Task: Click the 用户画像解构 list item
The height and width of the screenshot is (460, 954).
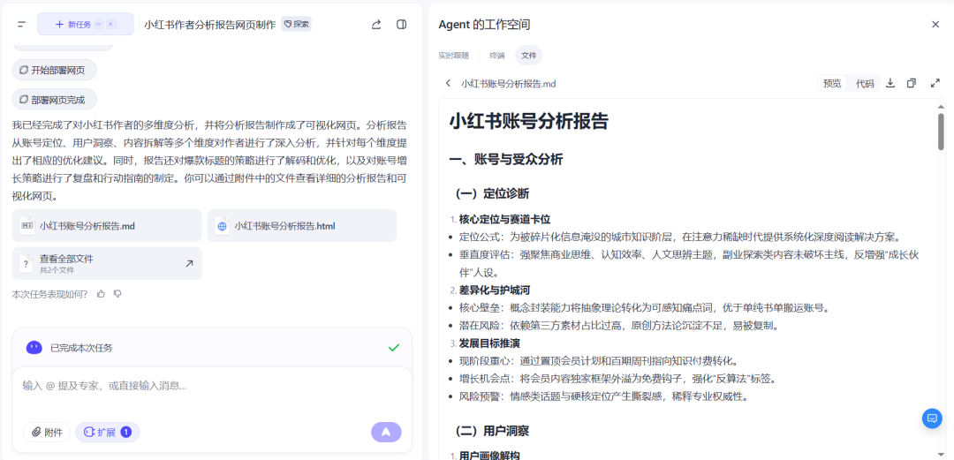Action: (489, 455)
